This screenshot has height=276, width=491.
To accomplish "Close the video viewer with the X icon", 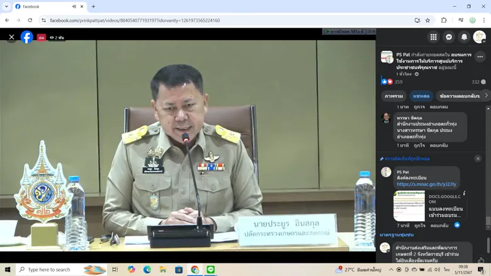I will pyautogui.click(x=11, y=37).
